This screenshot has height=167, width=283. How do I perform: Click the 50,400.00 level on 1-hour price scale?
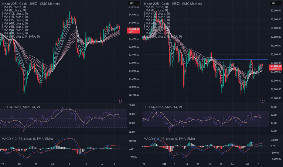tap(134, 95)
